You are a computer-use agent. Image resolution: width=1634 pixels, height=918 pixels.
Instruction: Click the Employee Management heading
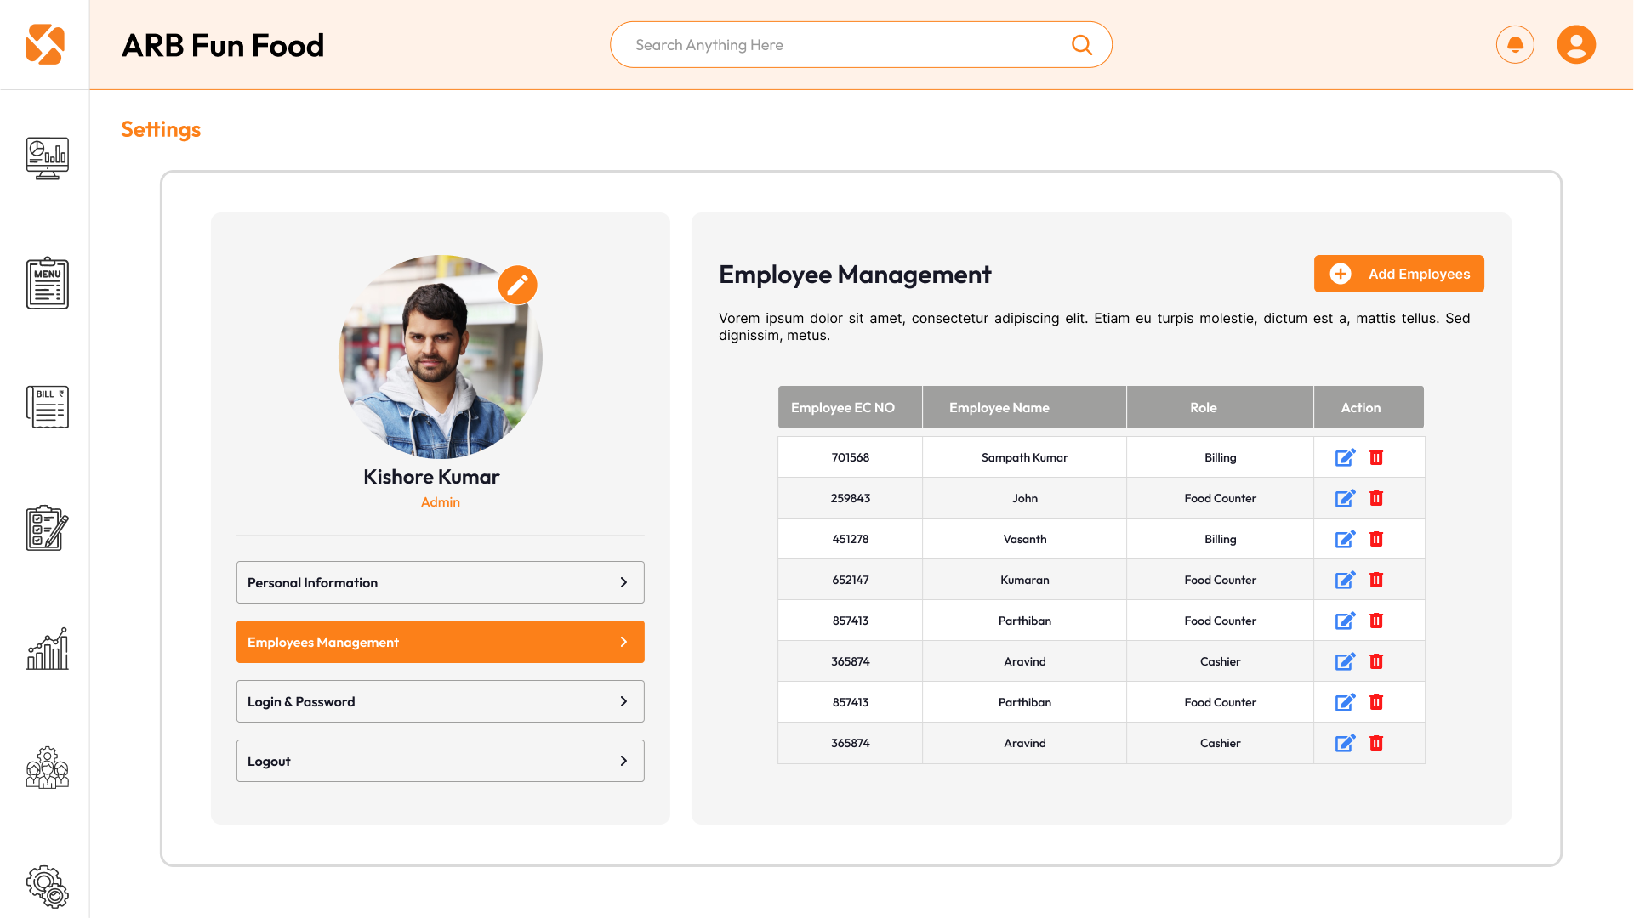click(855, 275)
